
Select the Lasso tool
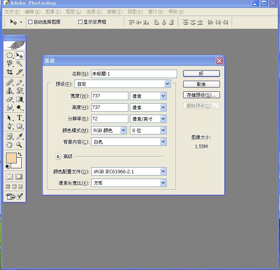tap(9, 63)
